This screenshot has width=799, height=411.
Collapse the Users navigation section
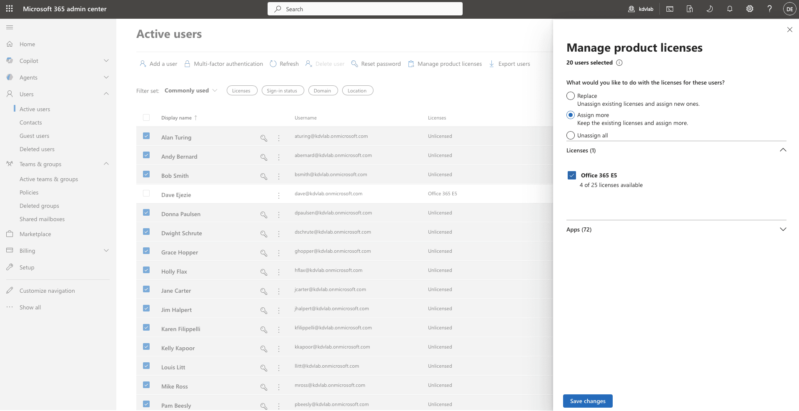pyautogui.click(x=106, y=94)
